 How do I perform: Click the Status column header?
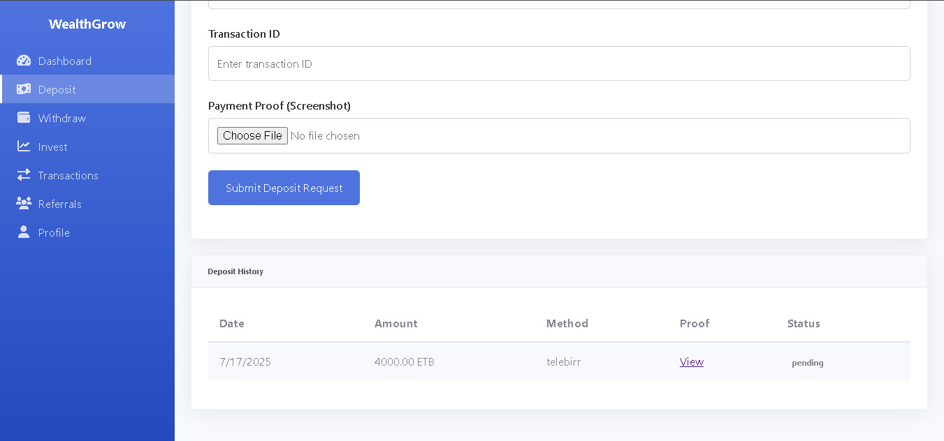[804, 324]
